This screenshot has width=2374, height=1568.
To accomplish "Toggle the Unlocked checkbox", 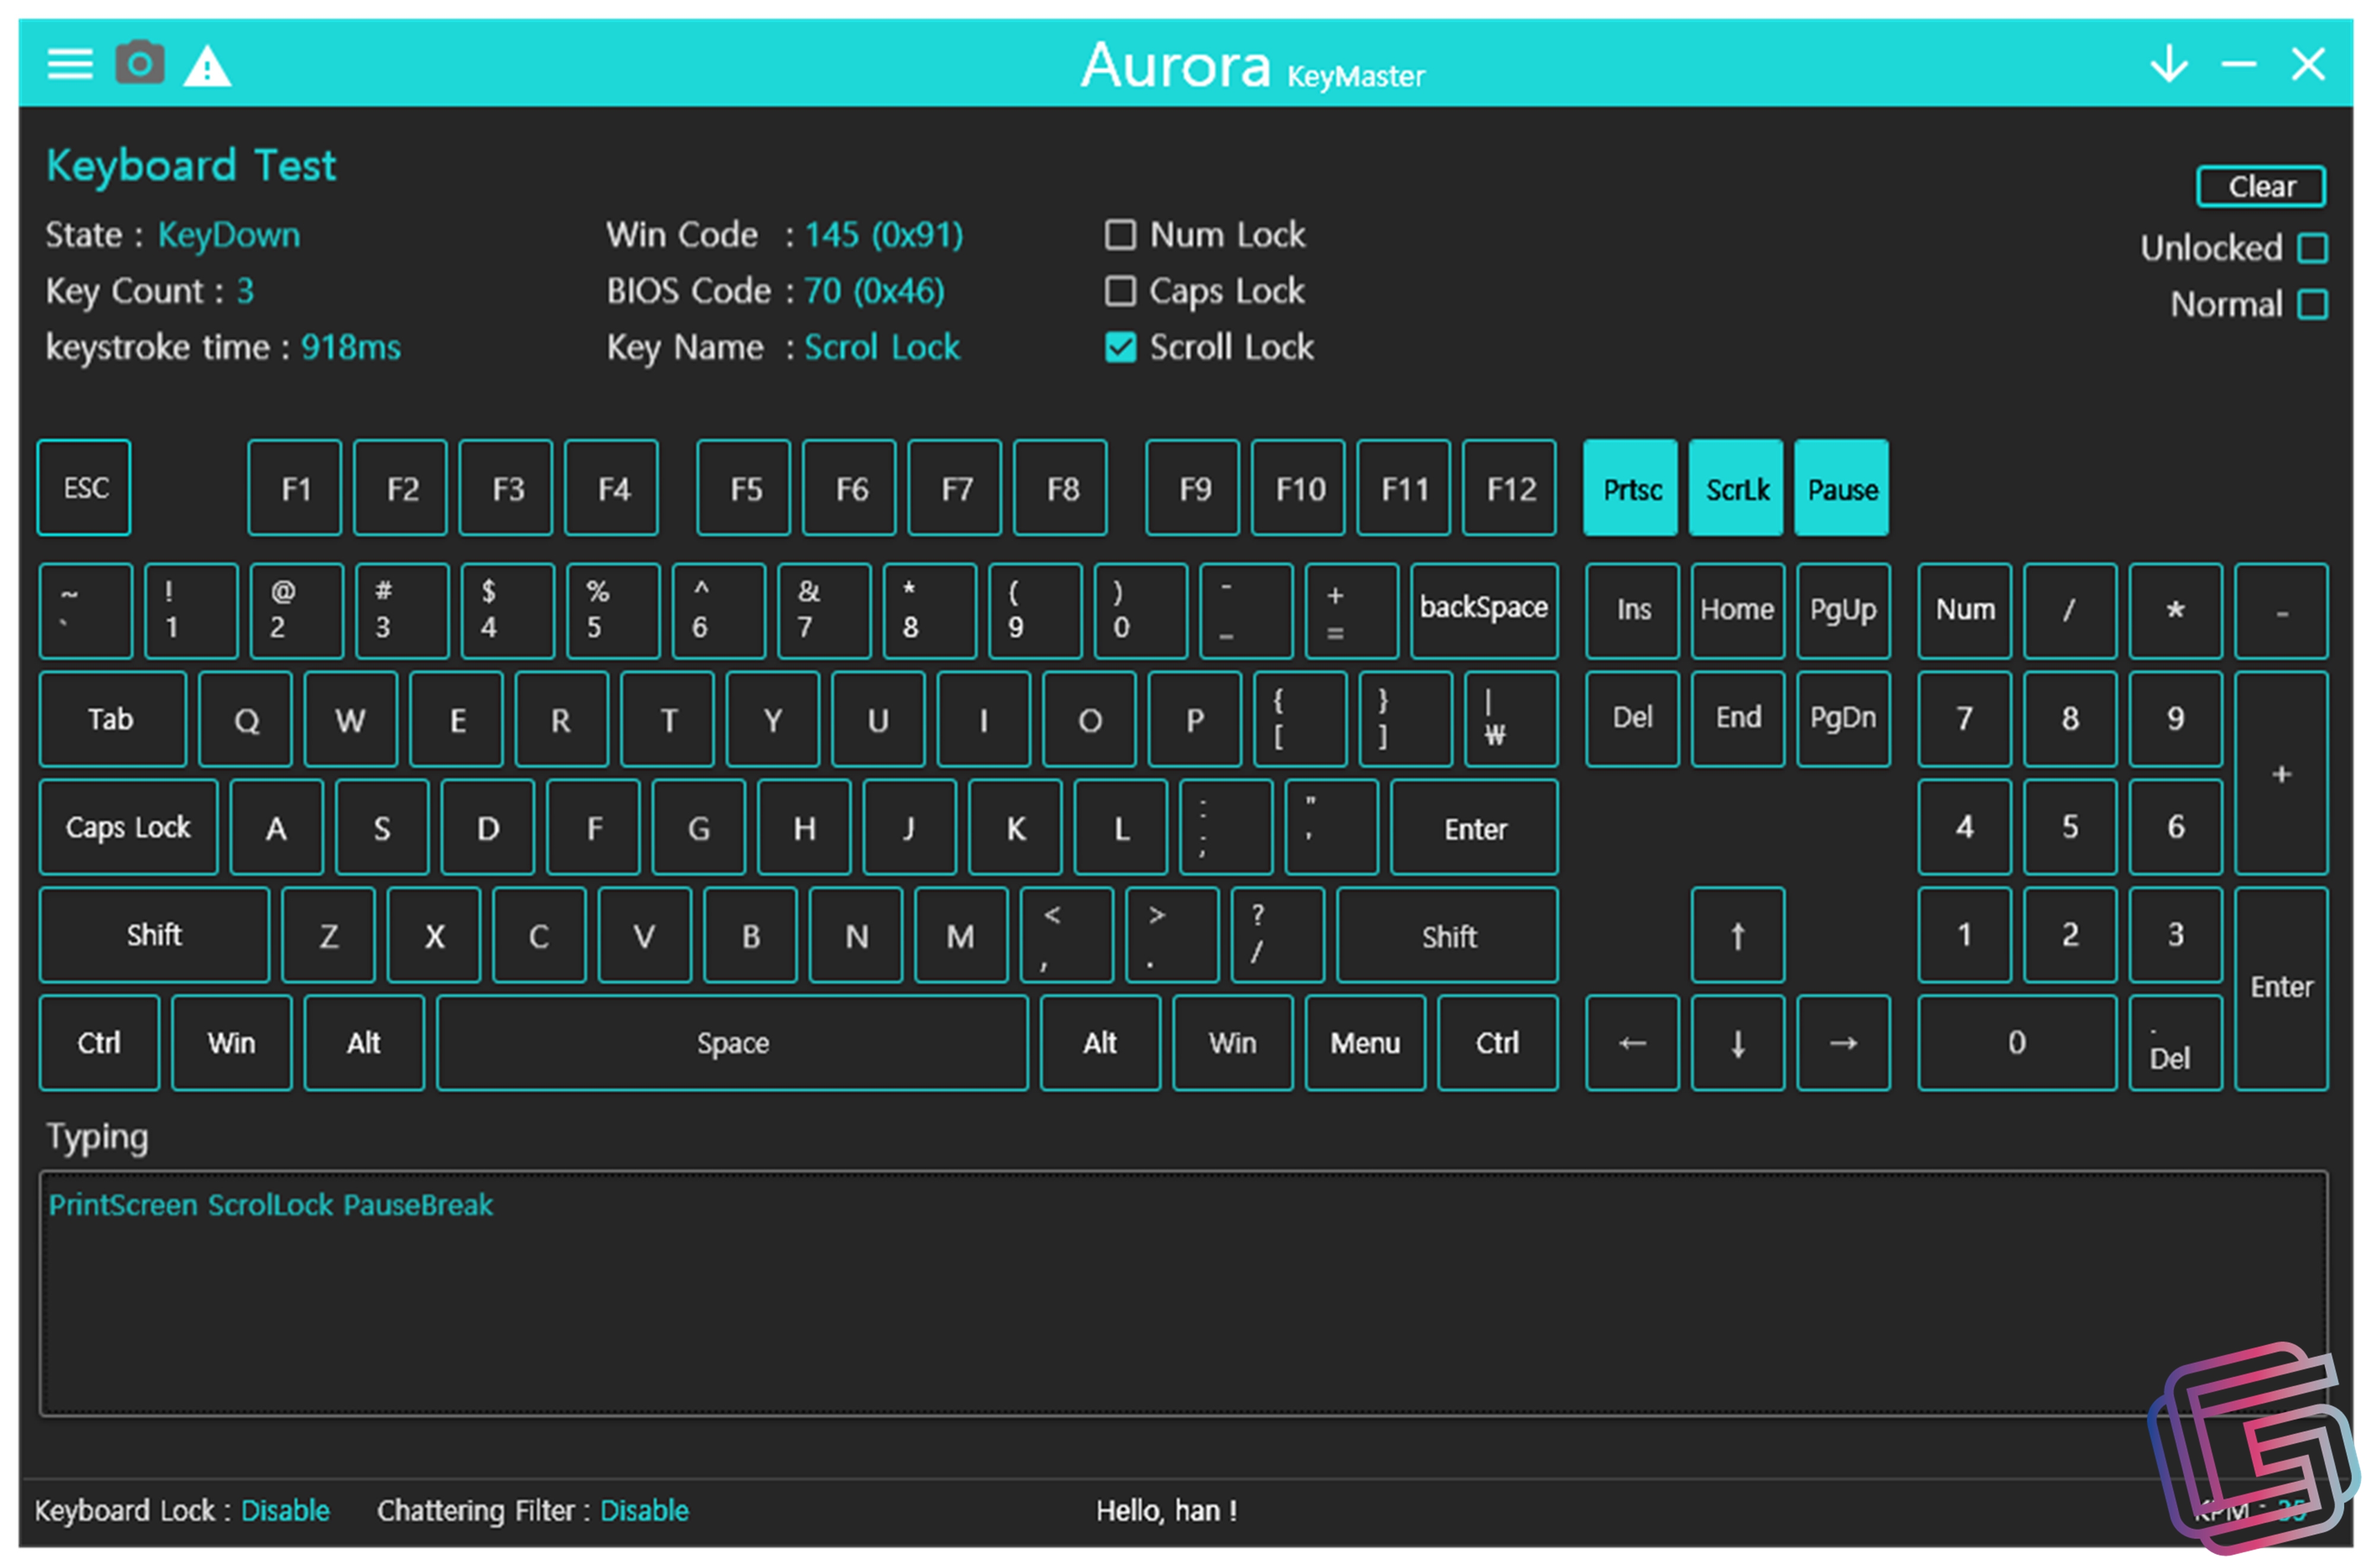I will [x=2312, y=248].
